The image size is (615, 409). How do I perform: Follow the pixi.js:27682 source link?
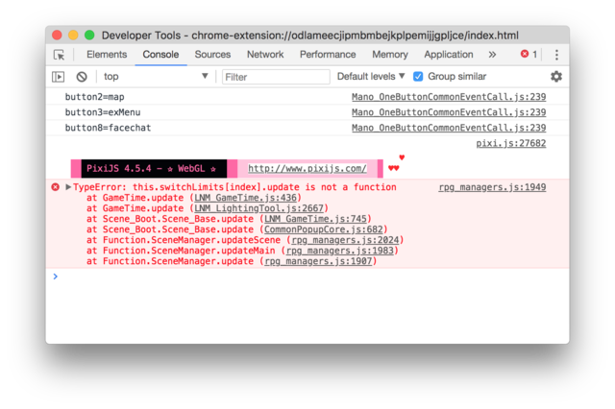click(511, 143)
